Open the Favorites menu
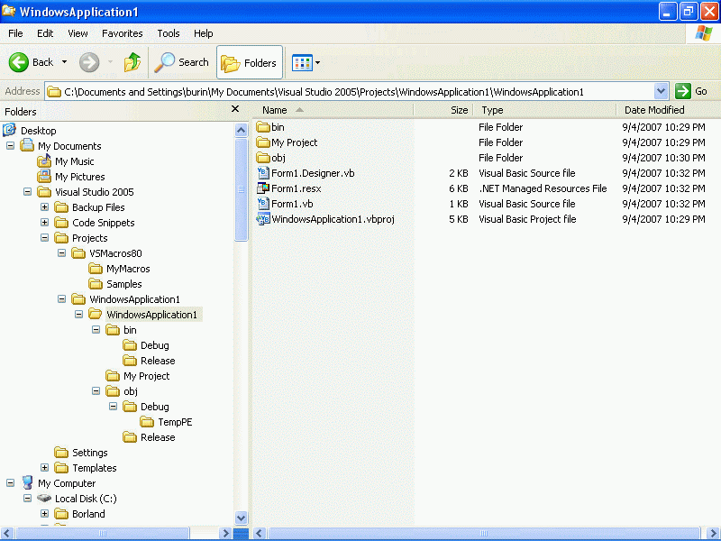 123,33
